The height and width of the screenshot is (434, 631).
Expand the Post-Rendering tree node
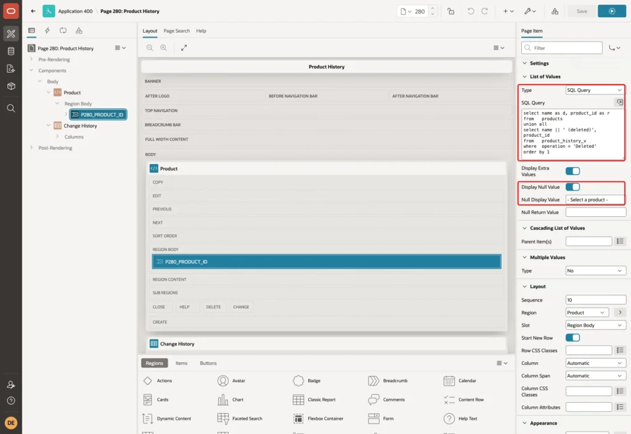tap(31, 147)
